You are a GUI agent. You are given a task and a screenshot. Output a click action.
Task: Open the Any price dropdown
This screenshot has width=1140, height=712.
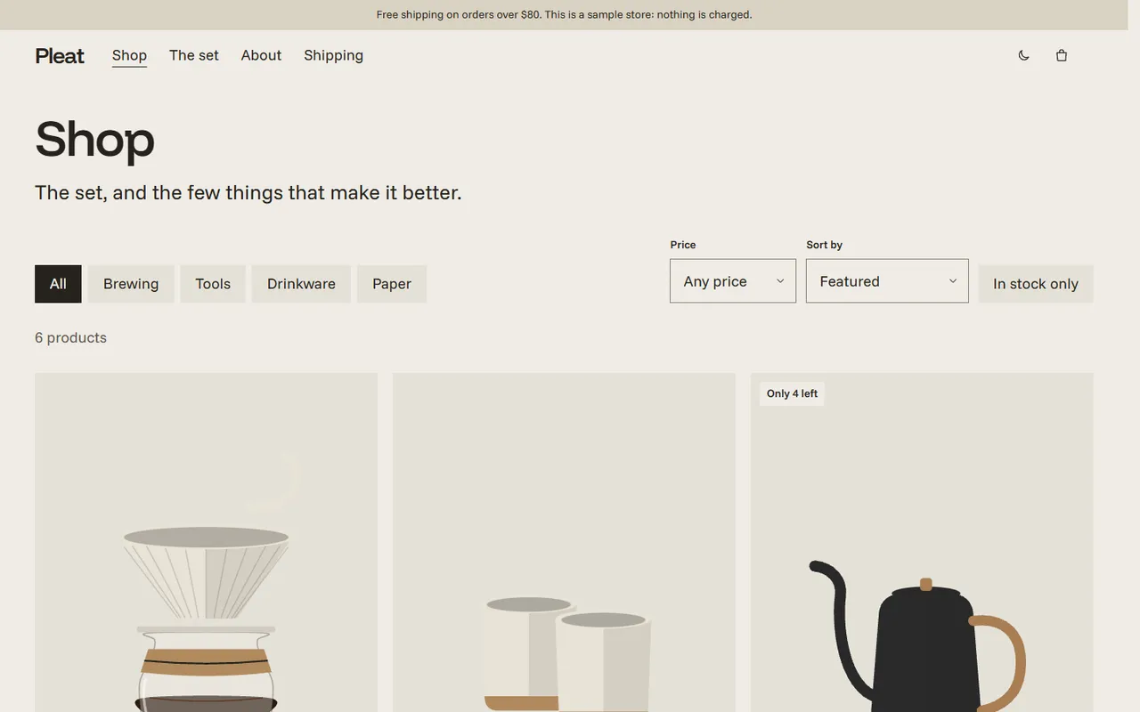coord(733,281)
